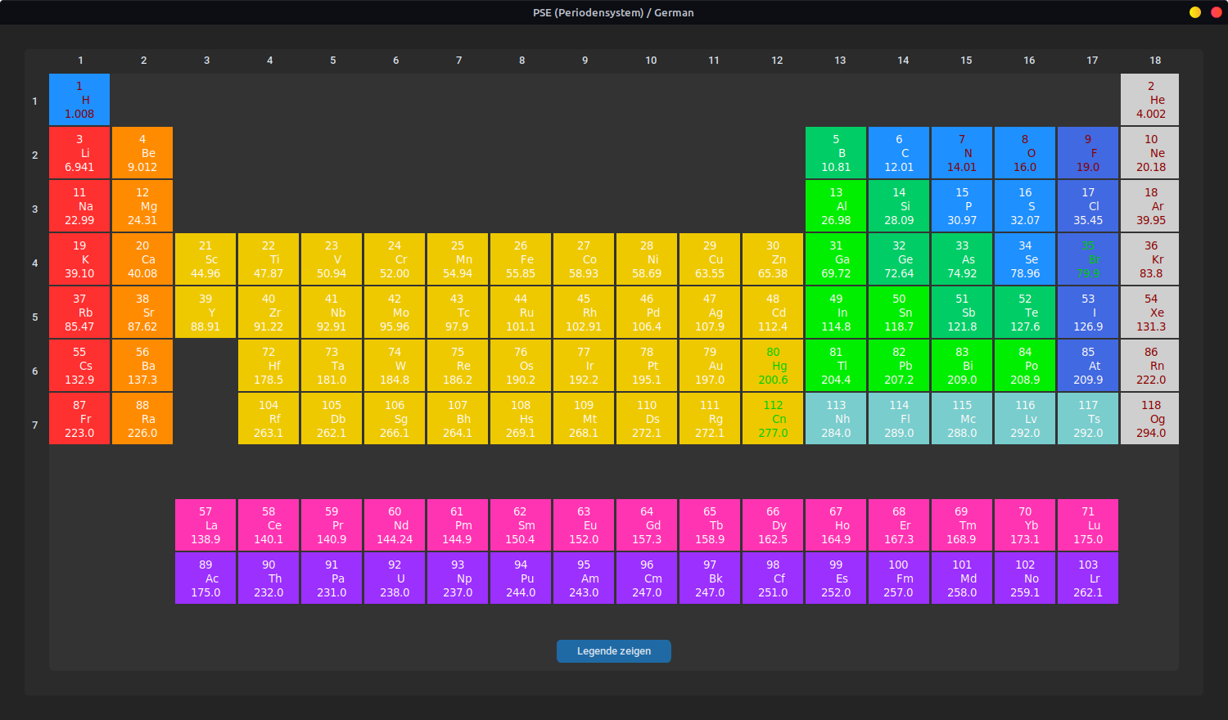
Task: Open Gadolinium (Gd) element tile
Action: click(647, 525)
